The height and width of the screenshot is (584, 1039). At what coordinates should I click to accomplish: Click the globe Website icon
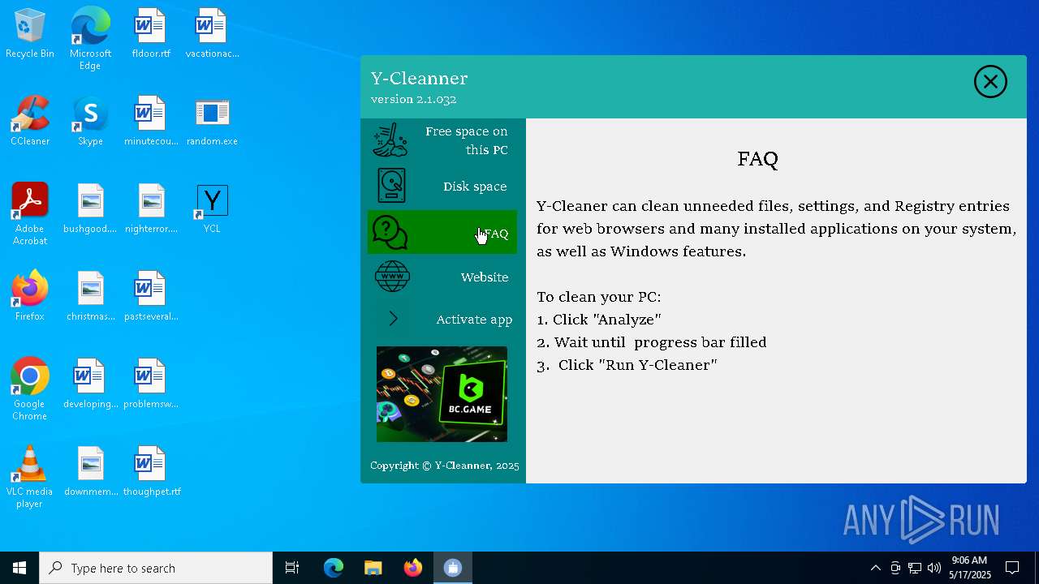click(392, 277)
